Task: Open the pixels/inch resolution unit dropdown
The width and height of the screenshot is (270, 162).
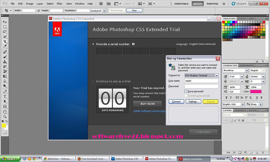Action: (x=104, y=11)
